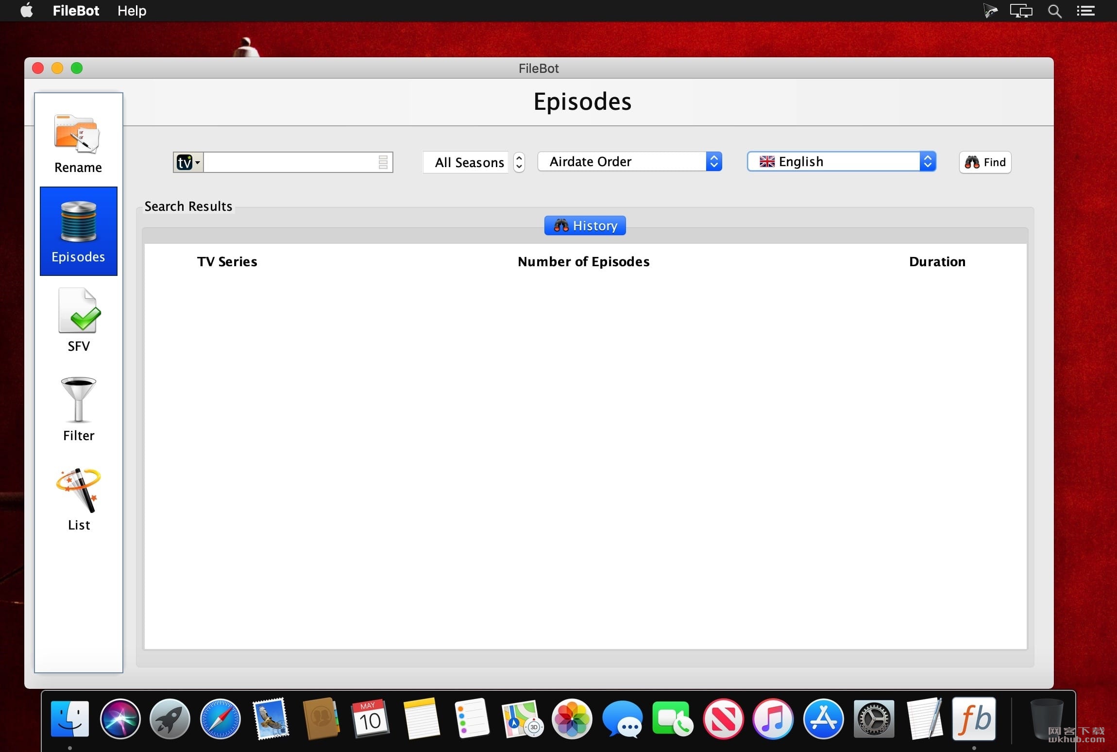Select the History tab
Image resolution: width=1117 pixels, height=752 pixels.
585,225
